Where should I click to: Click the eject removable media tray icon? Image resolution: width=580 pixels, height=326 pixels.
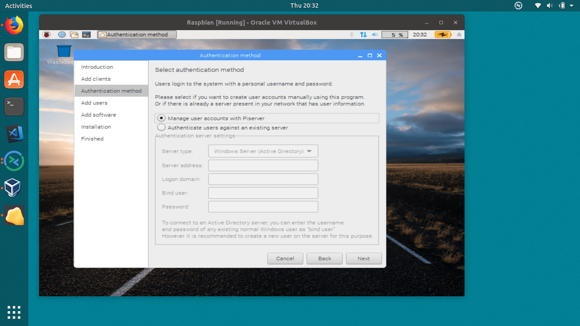[x=459, y=34]
